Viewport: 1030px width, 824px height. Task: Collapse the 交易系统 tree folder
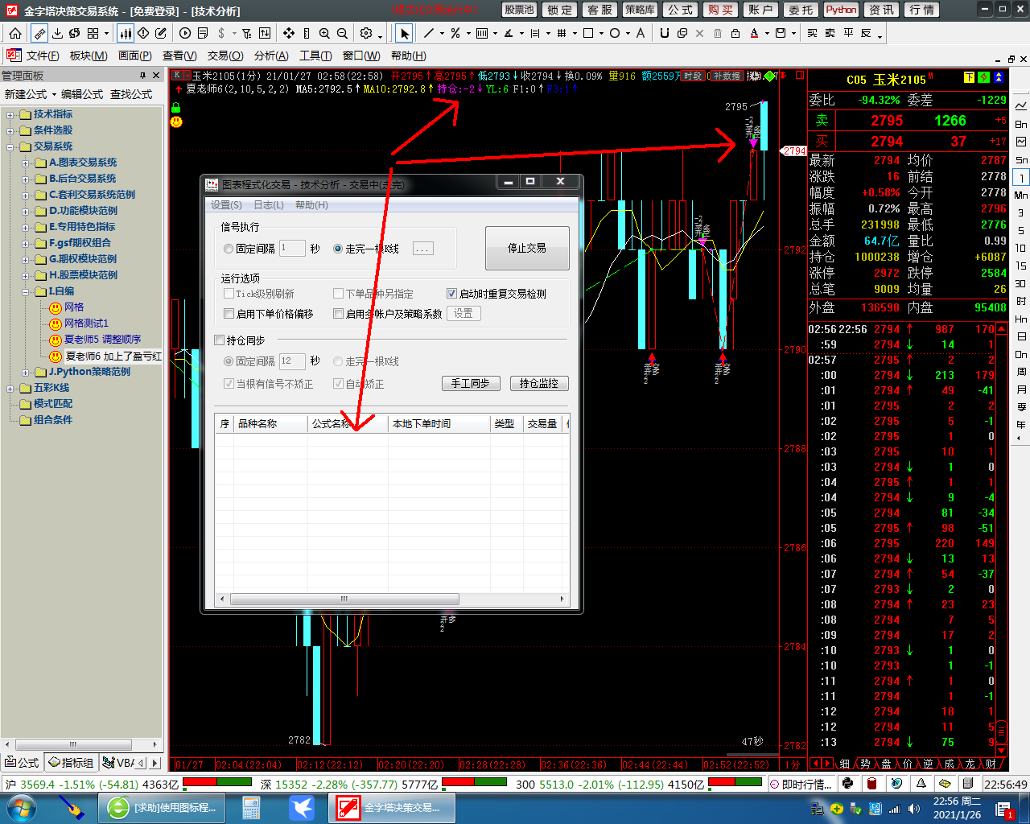tap(10, 146)
